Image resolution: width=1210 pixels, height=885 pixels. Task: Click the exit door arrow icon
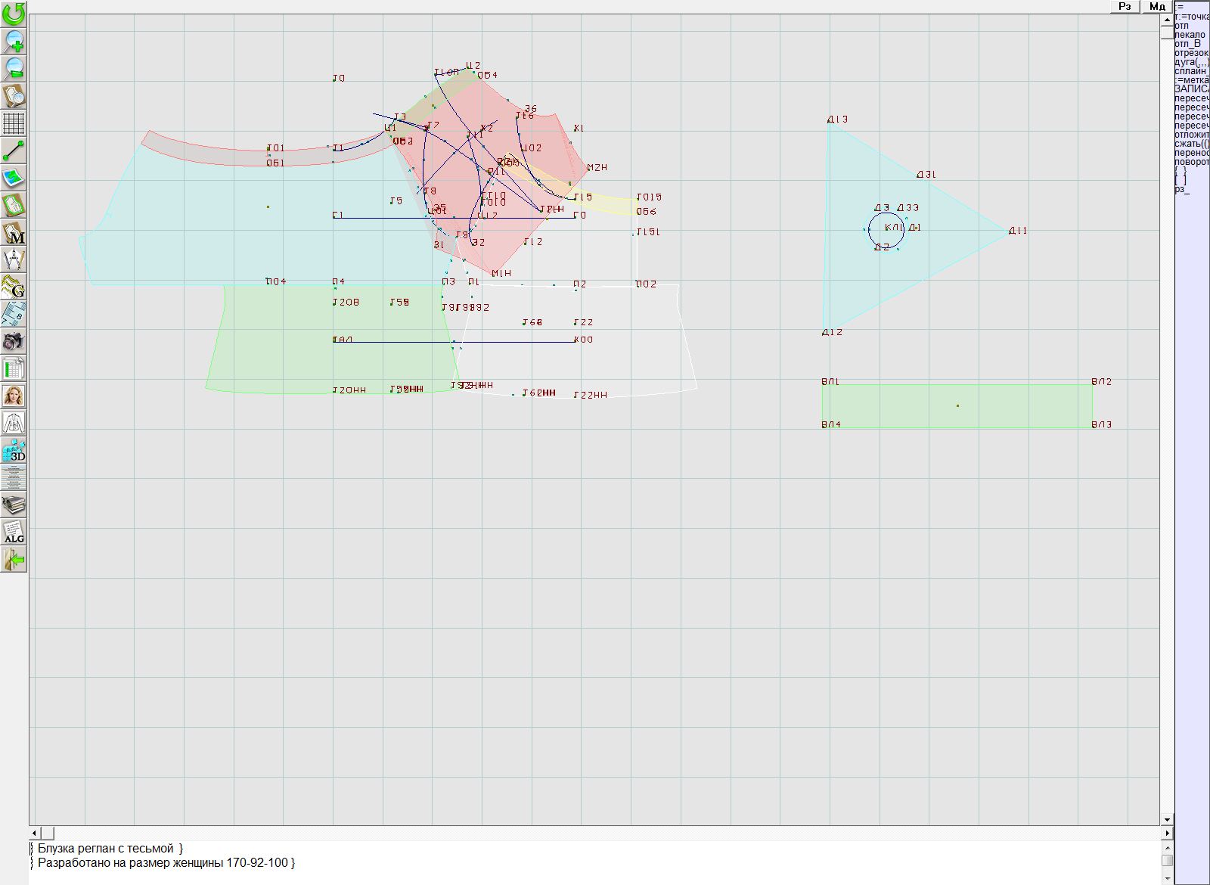[x=14, y=560]
